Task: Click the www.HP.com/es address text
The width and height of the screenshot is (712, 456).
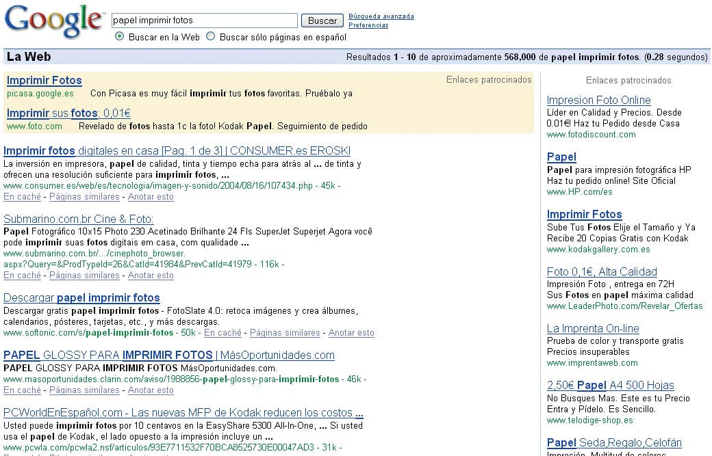Action: tap(579, 191)
